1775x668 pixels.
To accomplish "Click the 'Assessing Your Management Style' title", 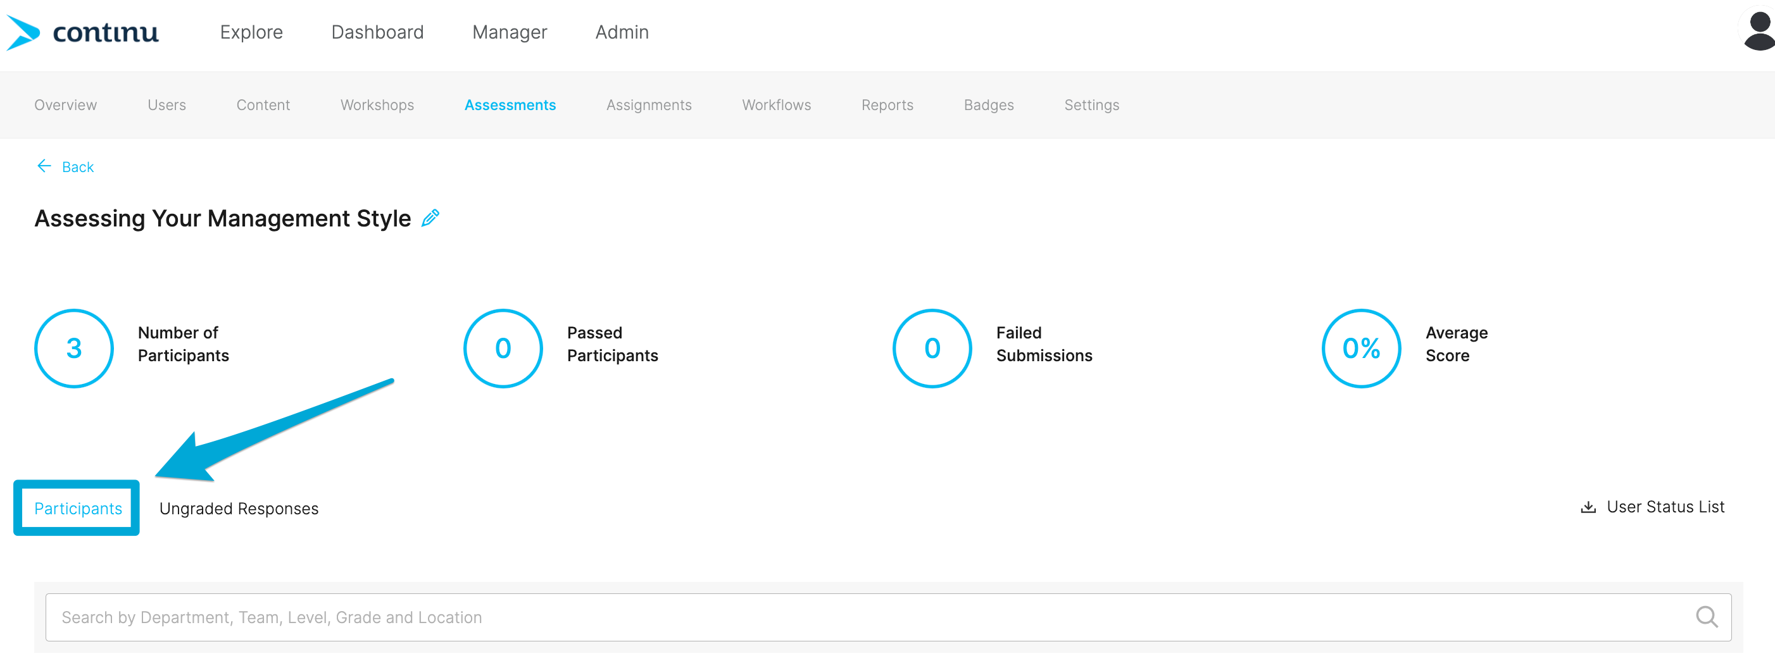I will (x=223, y=218).
